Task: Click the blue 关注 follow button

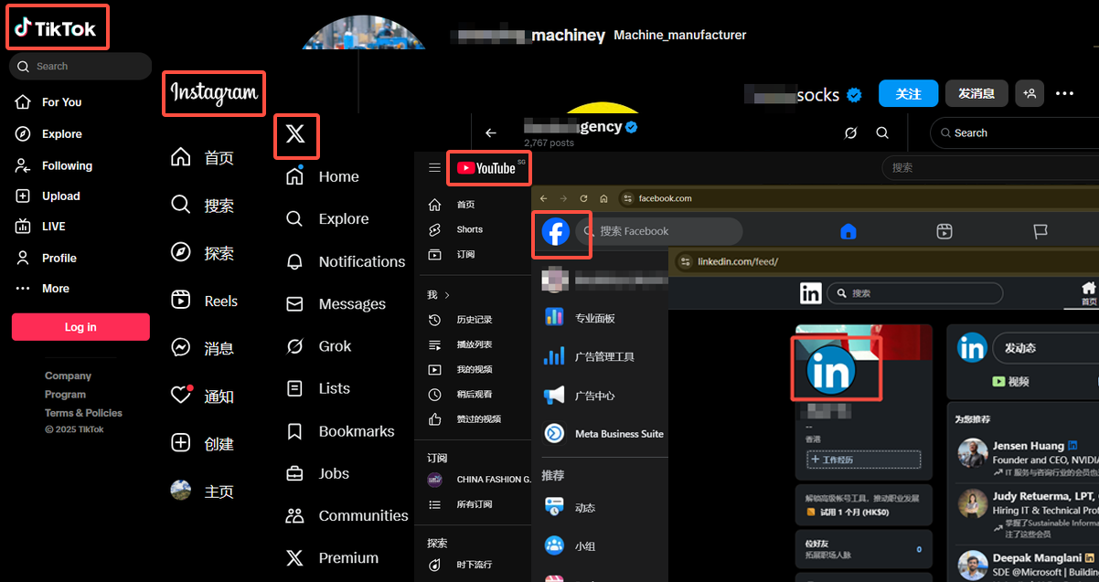Action: tap(909, 93)
